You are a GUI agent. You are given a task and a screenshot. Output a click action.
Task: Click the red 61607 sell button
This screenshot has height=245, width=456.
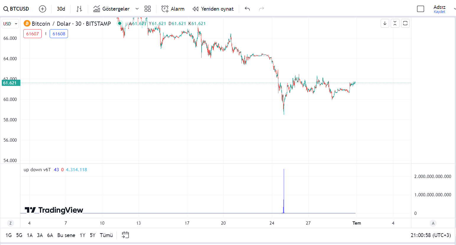click(x=33, y=34)
